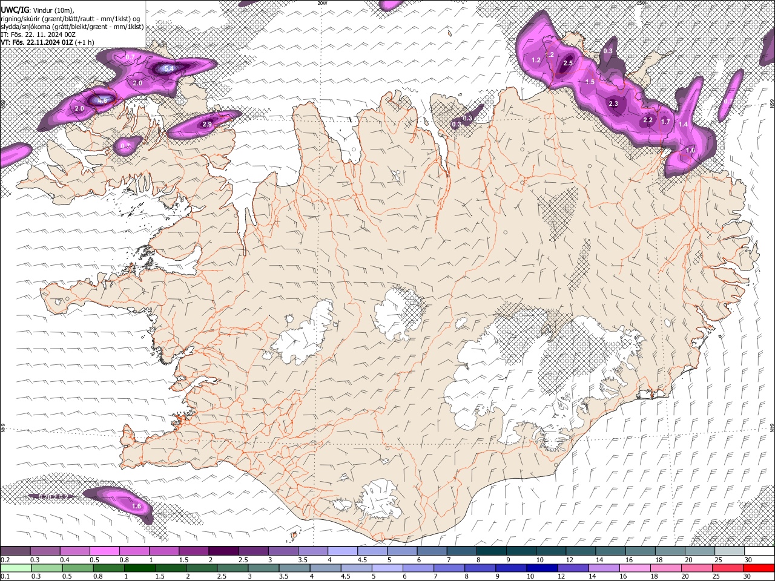Screen dimensions: 775x581
Task: Click the 4.8 precipitation value label
Action: pos(102,100)
